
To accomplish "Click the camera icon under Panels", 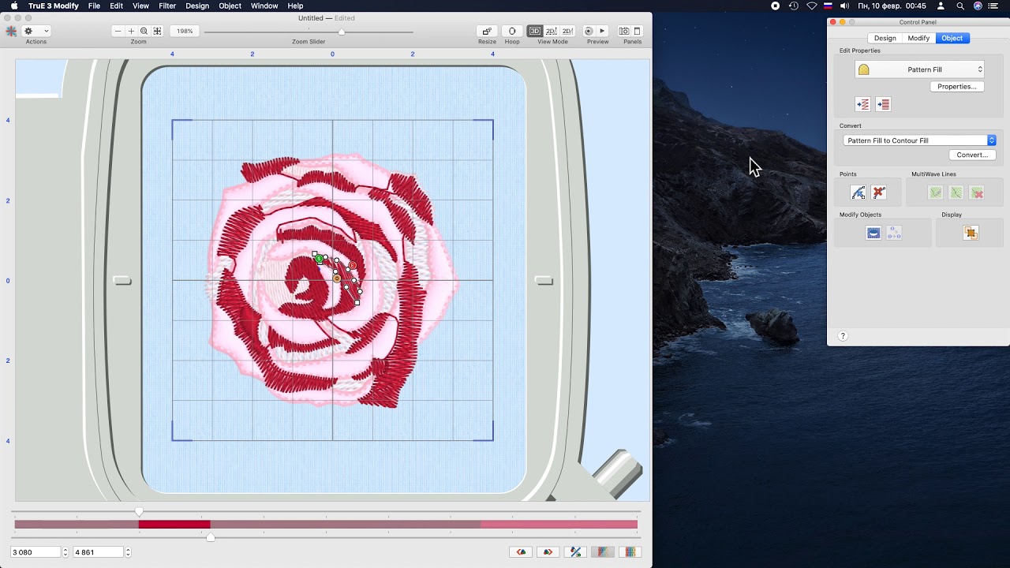I will point(624,31).
